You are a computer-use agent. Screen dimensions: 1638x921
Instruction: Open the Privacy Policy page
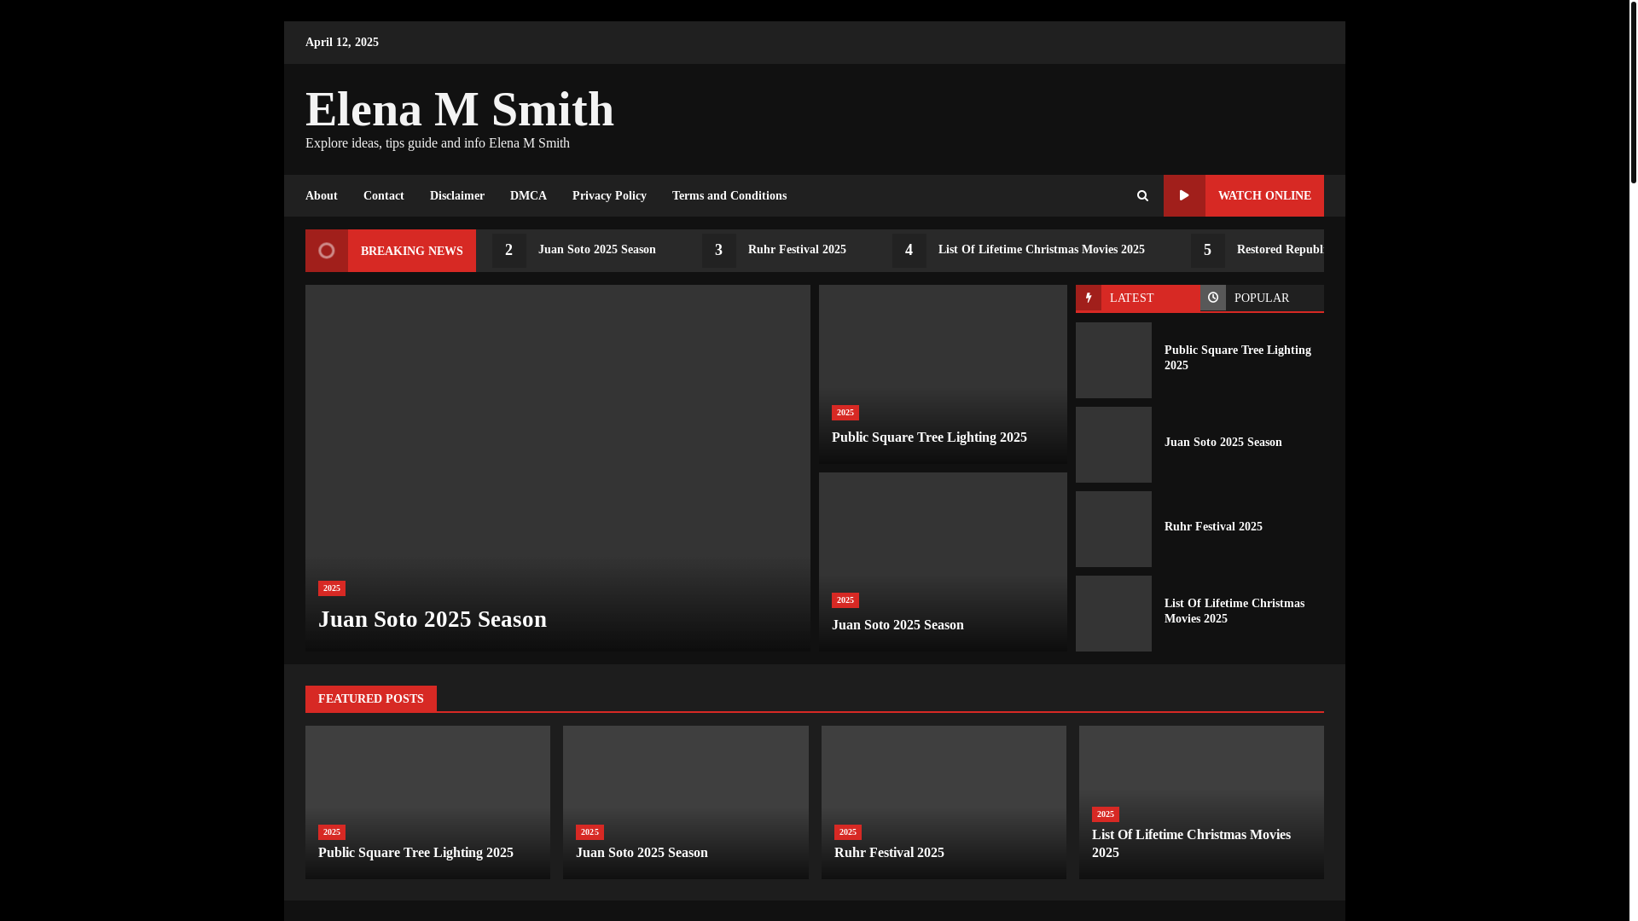[609, 196]
